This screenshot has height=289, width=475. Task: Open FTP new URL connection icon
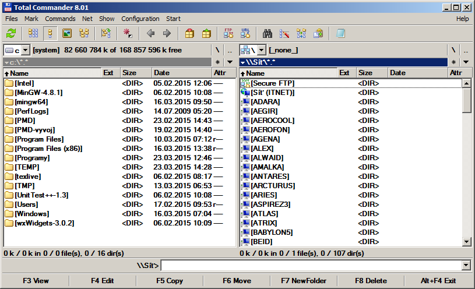click(x=245, y=33)
